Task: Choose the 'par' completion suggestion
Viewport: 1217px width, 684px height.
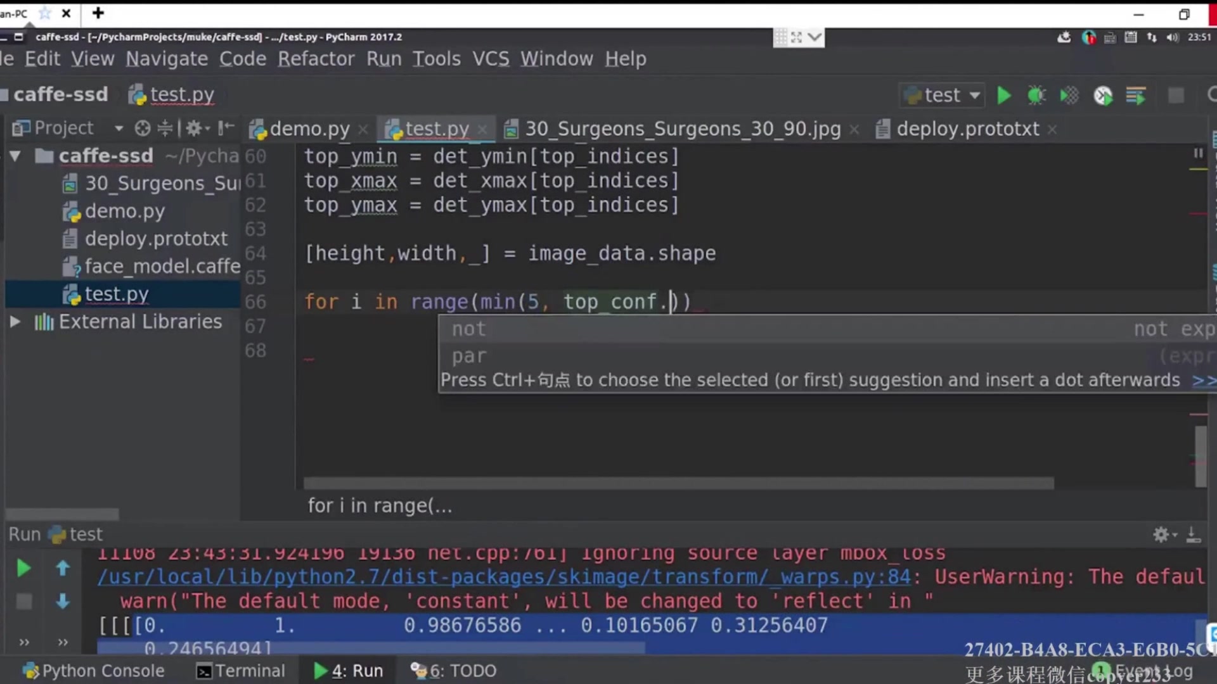Action: tap(828, 357)
